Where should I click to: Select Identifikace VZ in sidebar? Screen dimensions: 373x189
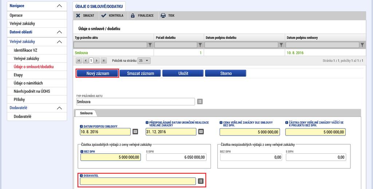(37, 50)
